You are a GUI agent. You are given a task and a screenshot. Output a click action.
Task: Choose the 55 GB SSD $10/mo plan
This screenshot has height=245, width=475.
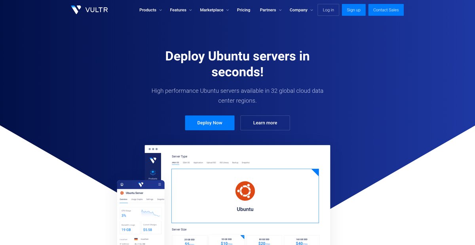226,240
